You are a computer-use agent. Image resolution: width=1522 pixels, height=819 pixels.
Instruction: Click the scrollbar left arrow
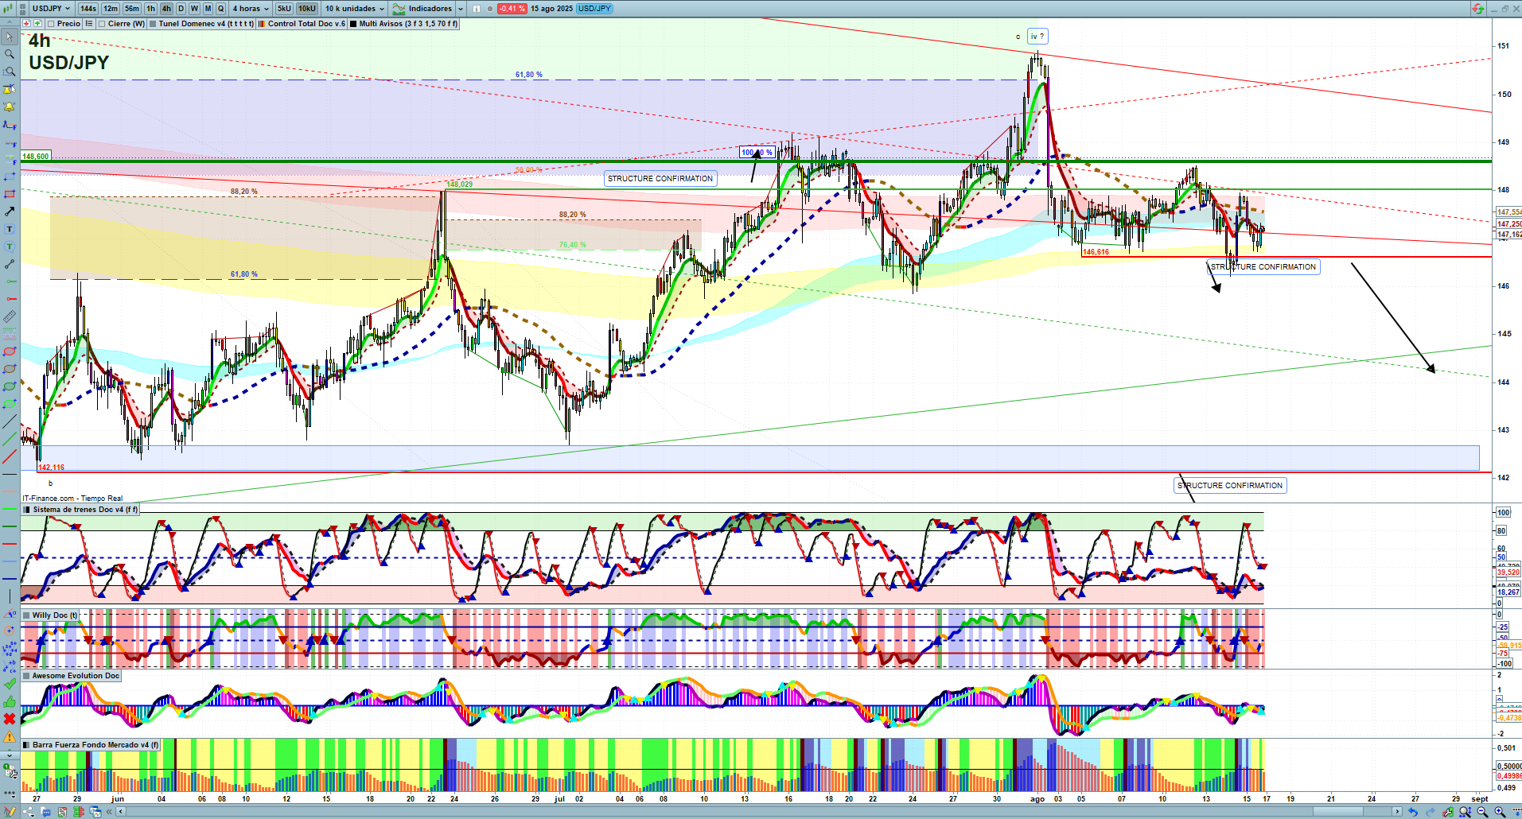[120, 812]
